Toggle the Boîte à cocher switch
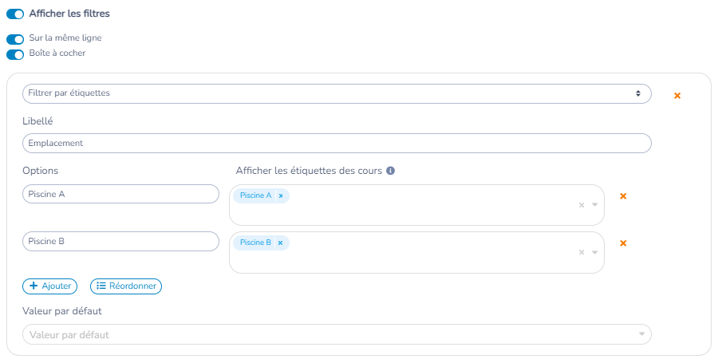 15,55
